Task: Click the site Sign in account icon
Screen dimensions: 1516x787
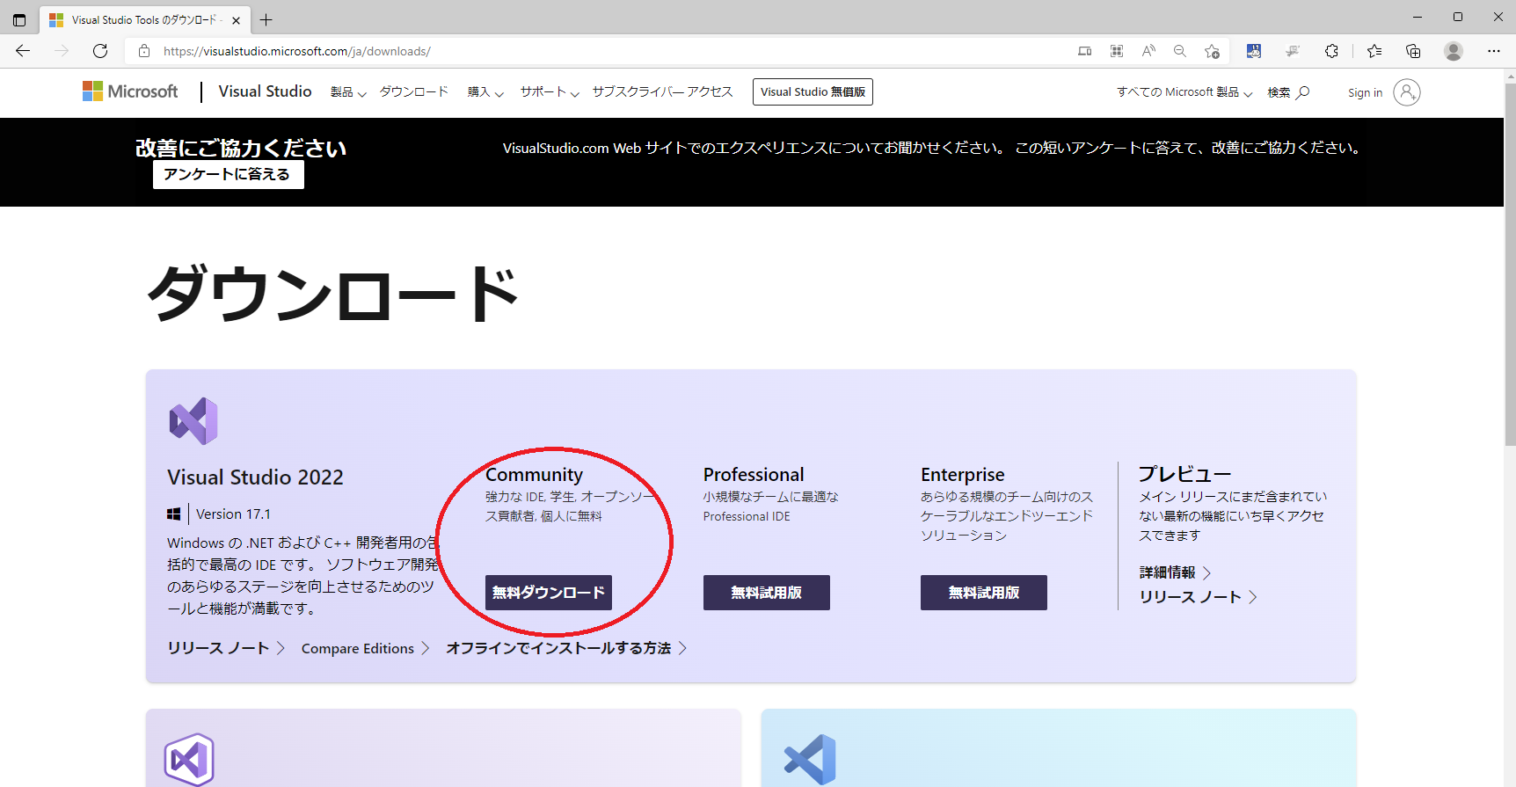Action: (1407, 92)
